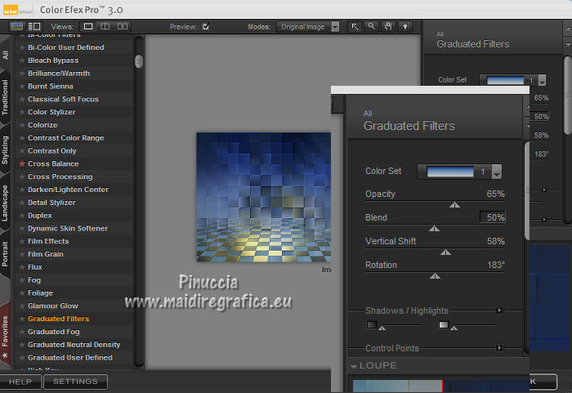Toggle favorite star for Graduated Filters
Image resolution: width=572 pixels, height=393 pixels.
[x=22, y=319]
